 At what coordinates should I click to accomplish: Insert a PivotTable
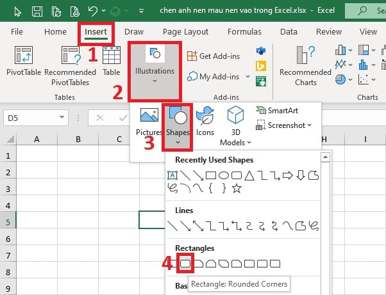pyautogui.click(x=24, y=61)
